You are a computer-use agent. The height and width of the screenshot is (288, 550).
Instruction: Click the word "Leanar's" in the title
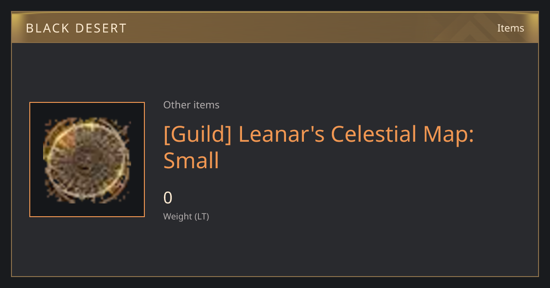click(x=281, y=134)
